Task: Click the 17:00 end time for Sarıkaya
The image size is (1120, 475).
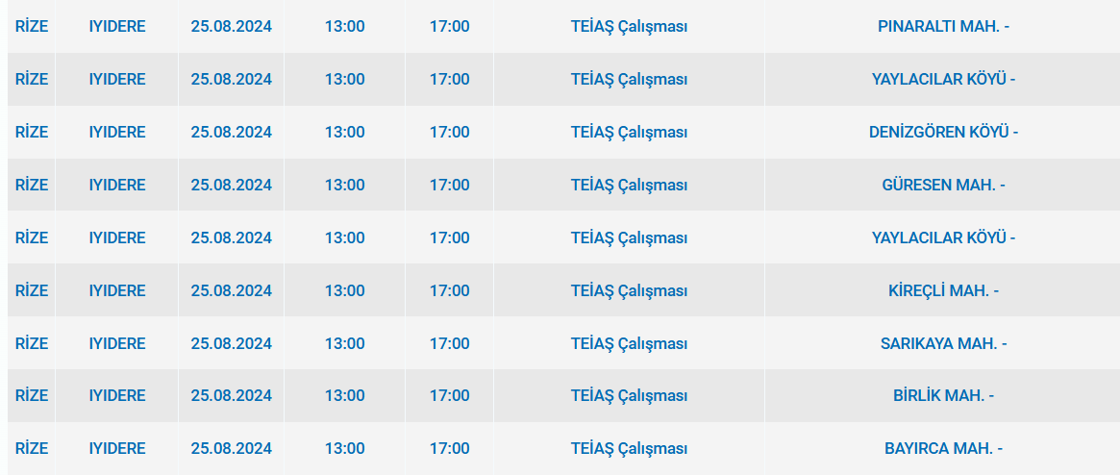Action: [450, 343]
